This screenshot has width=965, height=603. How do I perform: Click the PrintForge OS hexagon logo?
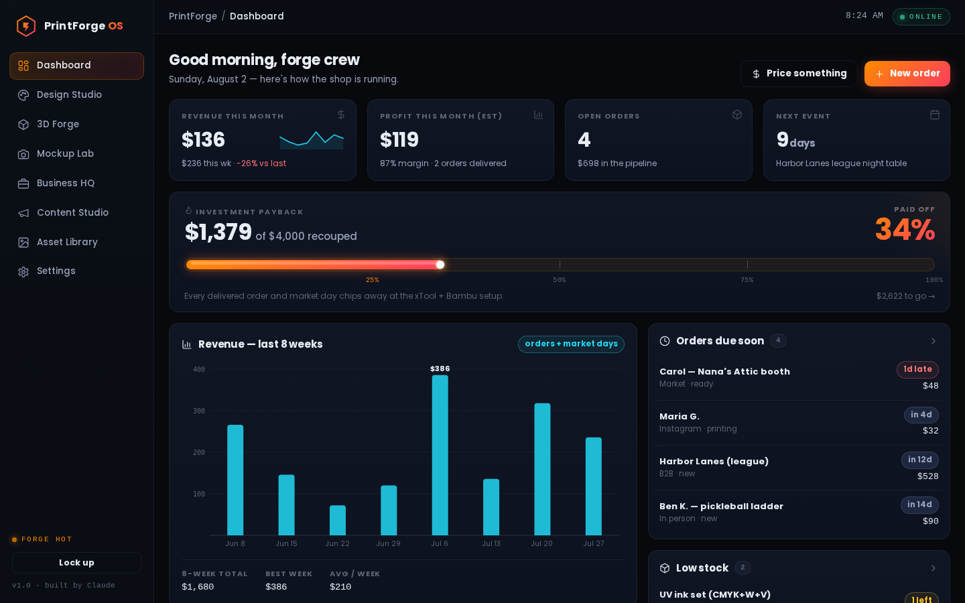pos(25,26)
